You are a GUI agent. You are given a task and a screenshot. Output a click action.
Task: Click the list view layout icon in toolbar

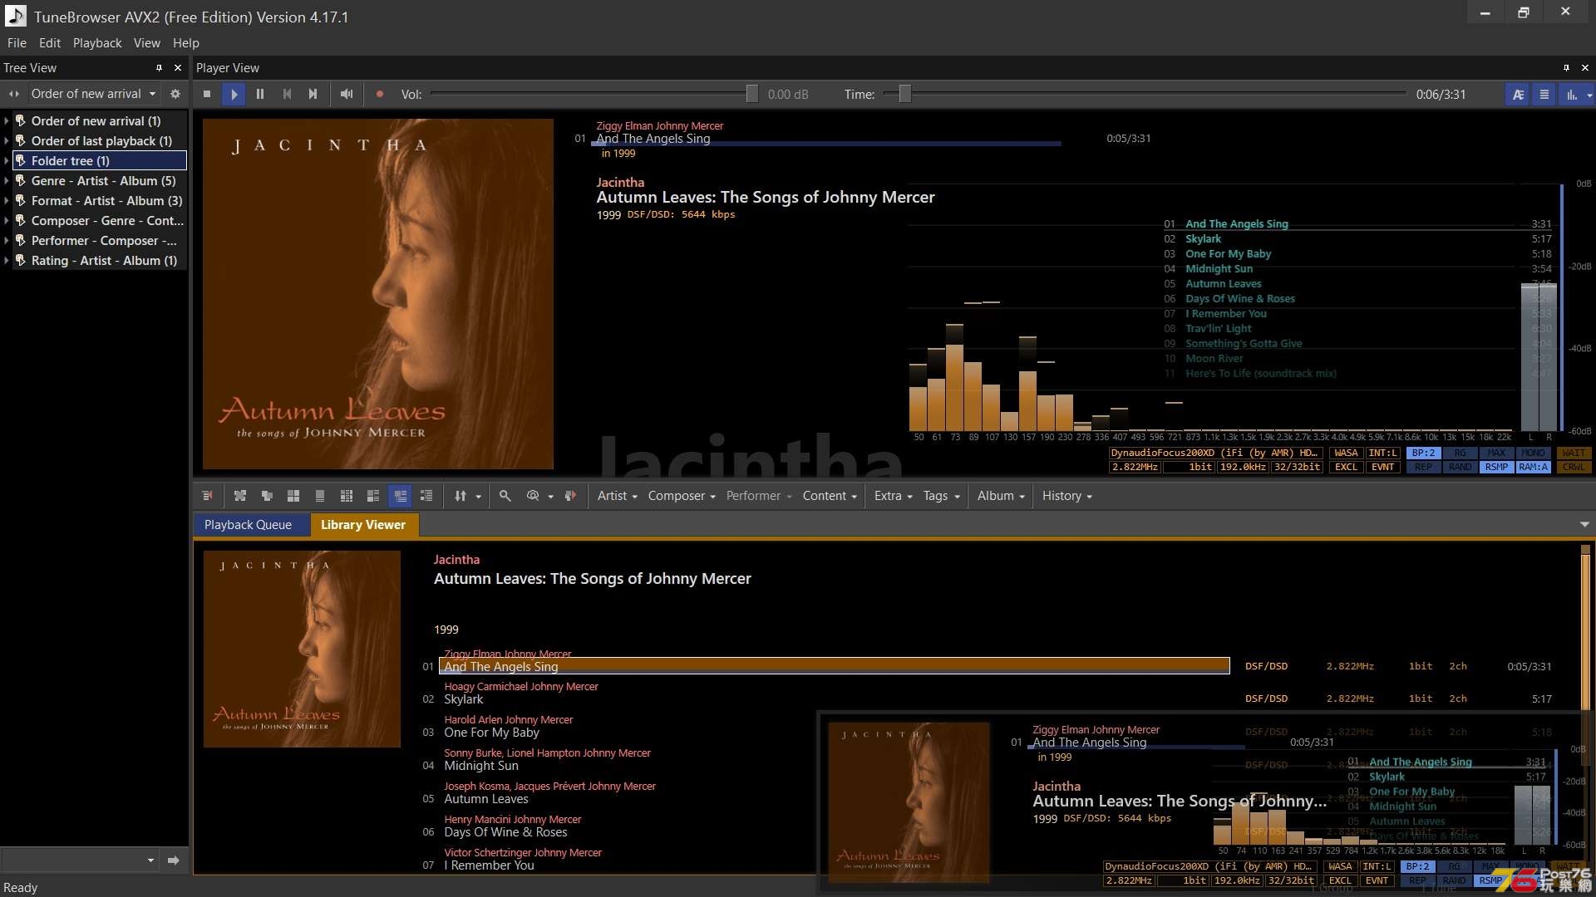coord(427,495)
